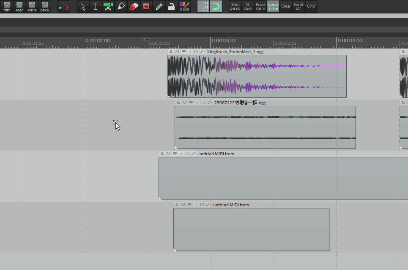
Task: Click envelope icon of KingKrush_StompMed_1.ogg
Action: pos(203,51)
